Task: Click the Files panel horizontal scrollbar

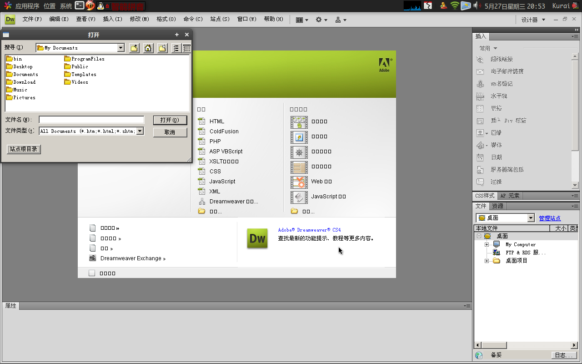Action: [526, 345]
